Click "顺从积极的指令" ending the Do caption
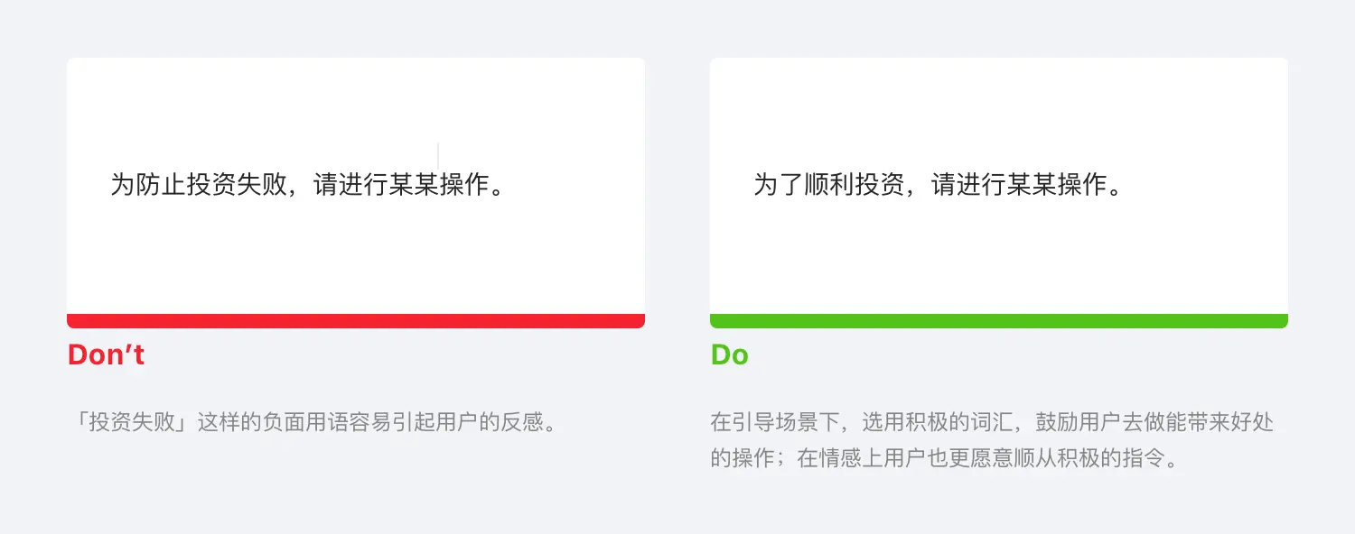Viewport: 1355px width, 534px height. click(1089, 458)
